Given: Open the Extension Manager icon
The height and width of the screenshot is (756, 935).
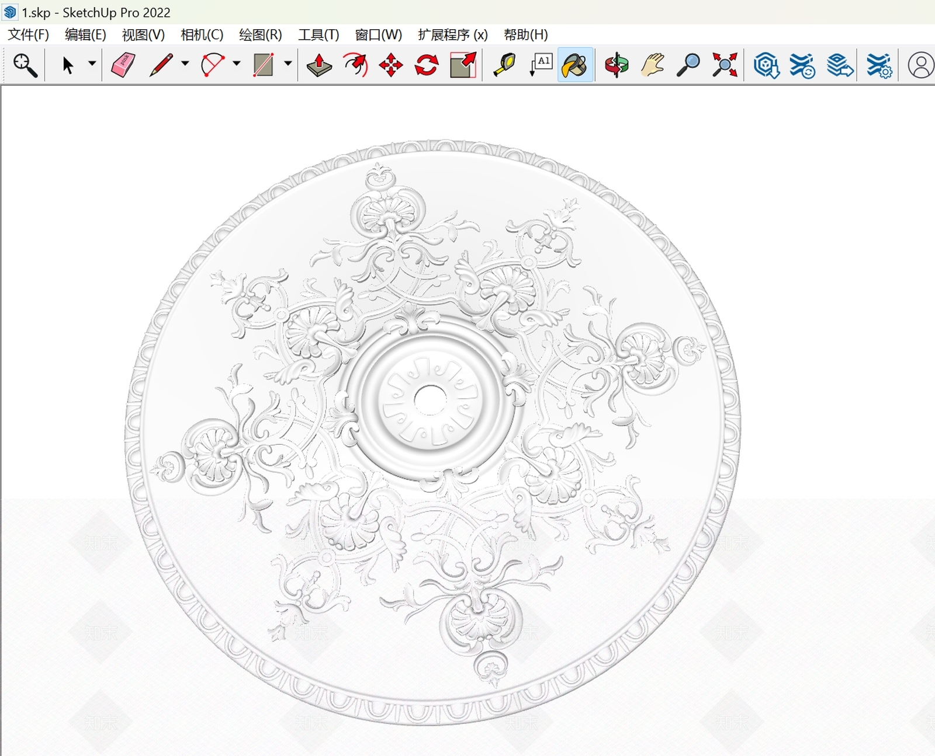Looking at the screenshot, I should 879,65.
